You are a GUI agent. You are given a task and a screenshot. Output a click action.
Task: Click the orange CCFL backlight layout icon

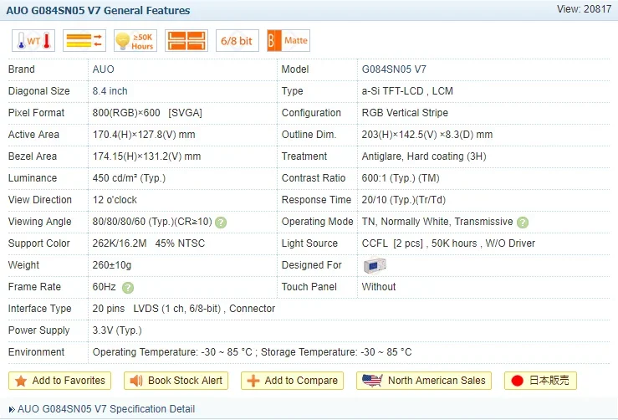click(x=186, y=41)
